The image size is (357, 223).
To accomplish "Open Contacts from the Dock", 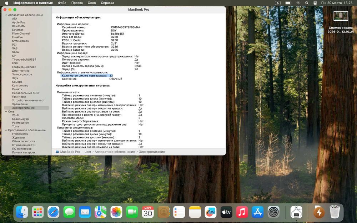I will tap(164, 212).
